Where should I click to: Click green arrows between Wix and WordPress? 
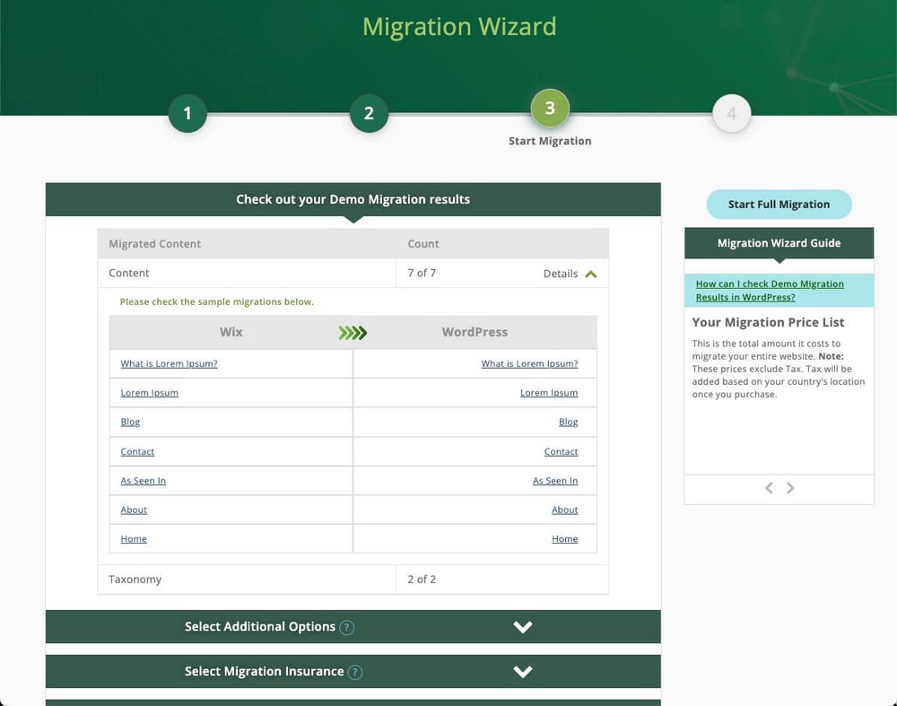(353, 333)
